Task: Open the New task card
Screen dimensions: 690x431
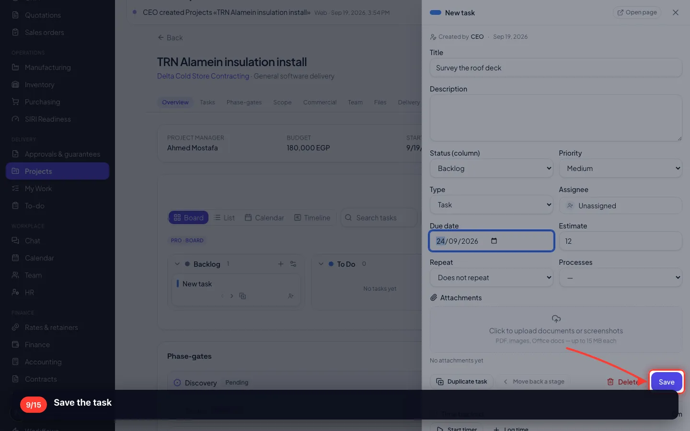Action: (236, 290)
